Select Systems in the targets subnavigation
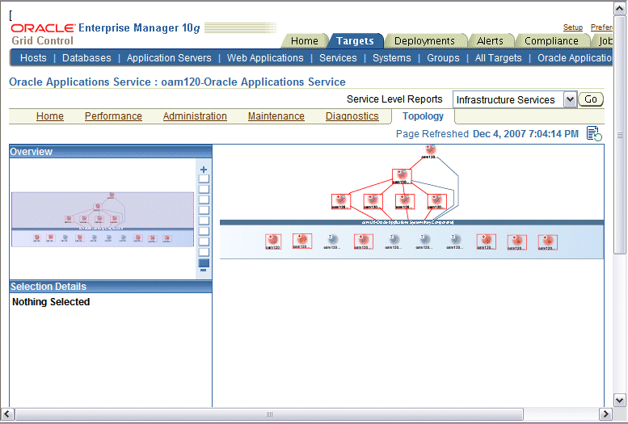 tap(392, 58)
